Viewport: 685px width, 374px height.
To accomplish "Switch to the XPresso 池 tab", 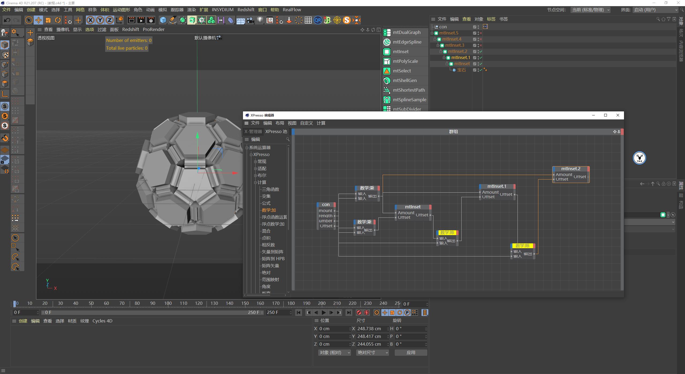I will point(276,131).
